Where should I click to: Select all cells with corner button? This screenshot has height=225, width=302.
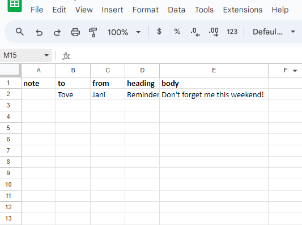tap(10, 70)
